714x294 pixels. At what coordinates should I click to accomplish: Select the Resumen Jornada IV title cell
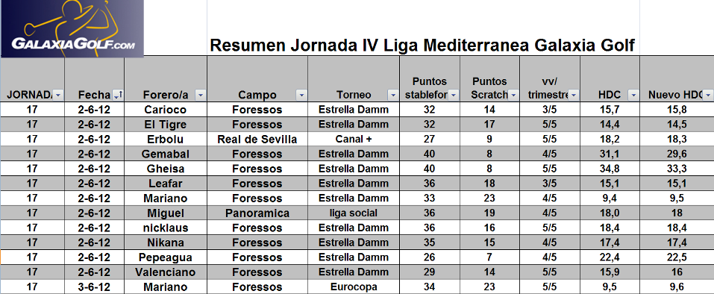click(422, 46)
